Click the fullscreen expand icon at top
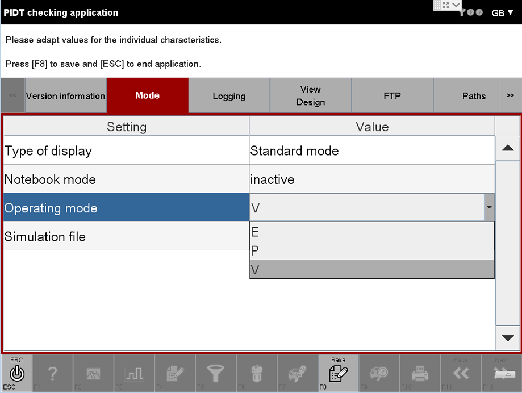The width and height of the screenshot is (522, 393). [x=445, y=5]
